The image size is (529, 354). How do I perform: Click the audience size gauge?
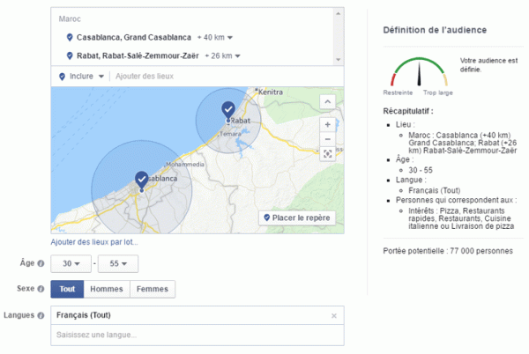[420, 72]
